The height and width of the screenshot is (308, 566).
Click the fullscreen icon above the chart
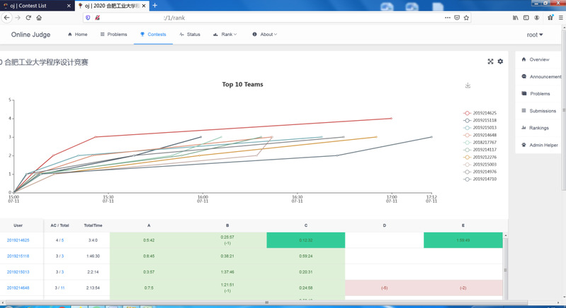(490, 61)
